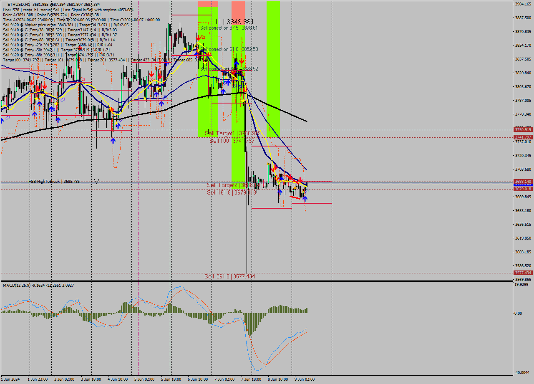Click the '| | | 3843.381' chart label
This screenshot has height=384, width=534.
click(x=235, y=21)
